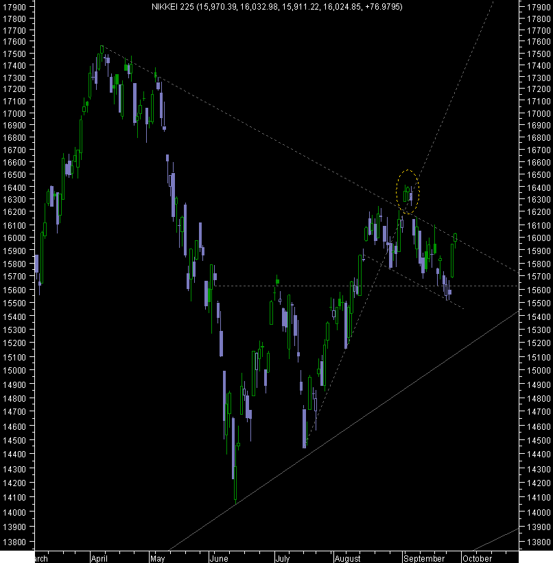Click 16800 on the right price axis
The height and width of the screenshot is (563, 553).
(x=539, y=137)
